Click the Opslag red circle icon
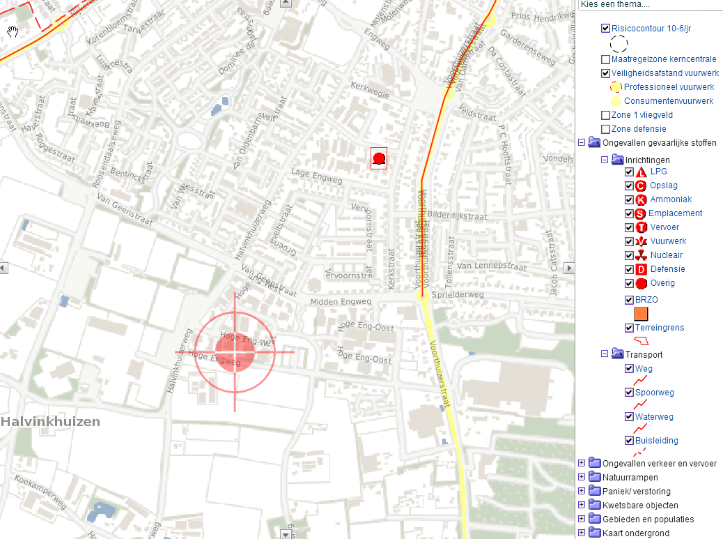Screen dimensions: 723x539 click(x=641, y=185)
